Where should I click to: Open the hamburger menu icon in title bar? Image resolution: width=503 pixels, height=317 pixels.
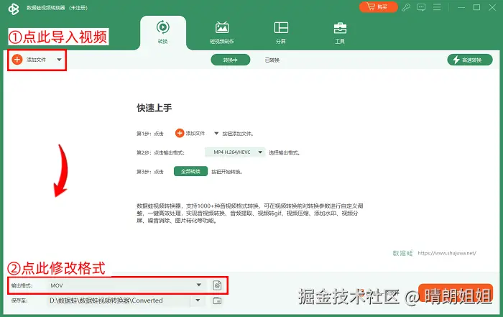point(437,7)
